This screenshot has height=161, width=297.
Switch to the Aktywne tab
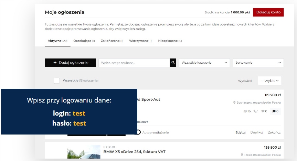57,41
